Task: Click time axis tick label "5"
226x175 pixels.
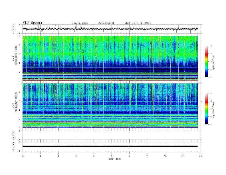Action: 112,156
